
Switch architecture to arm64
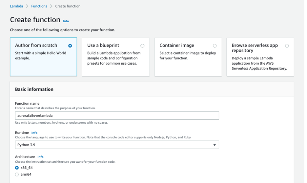(17, 174)
